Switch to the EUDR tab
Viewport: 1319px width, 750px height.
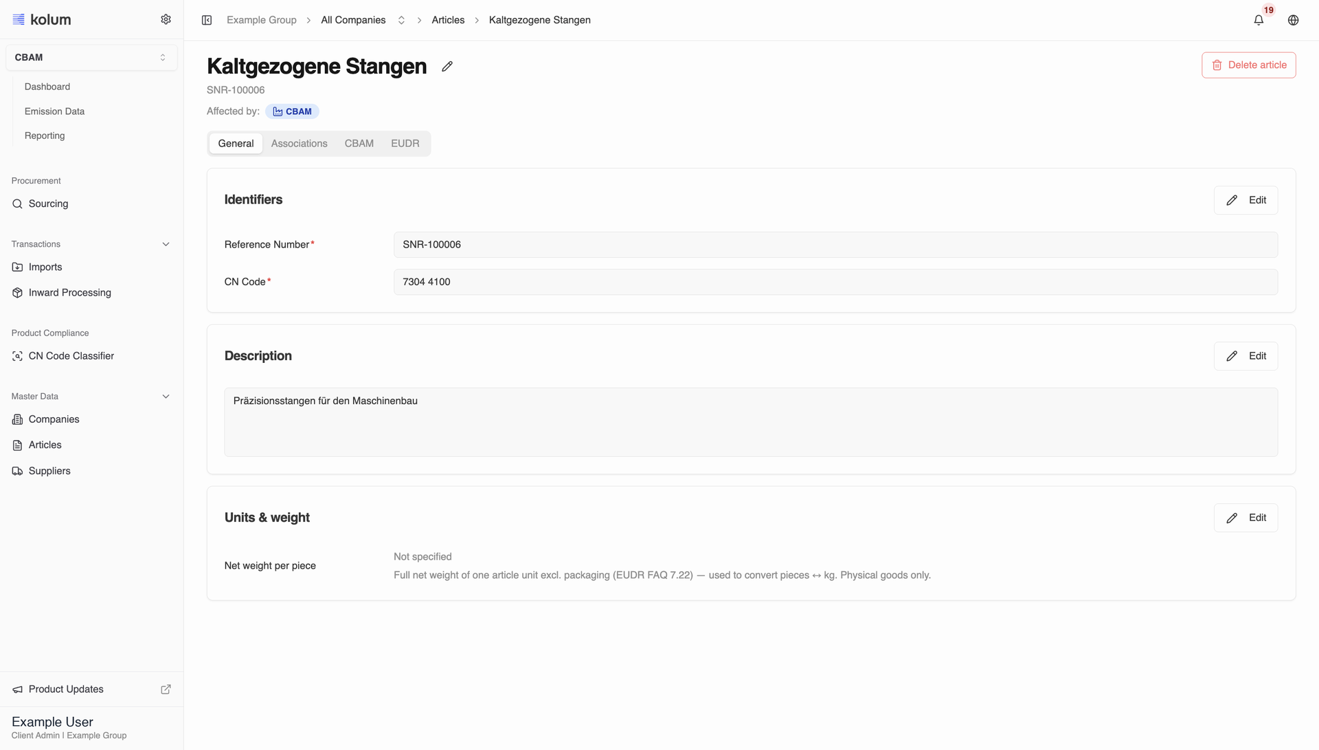click(x=405, y=144)
